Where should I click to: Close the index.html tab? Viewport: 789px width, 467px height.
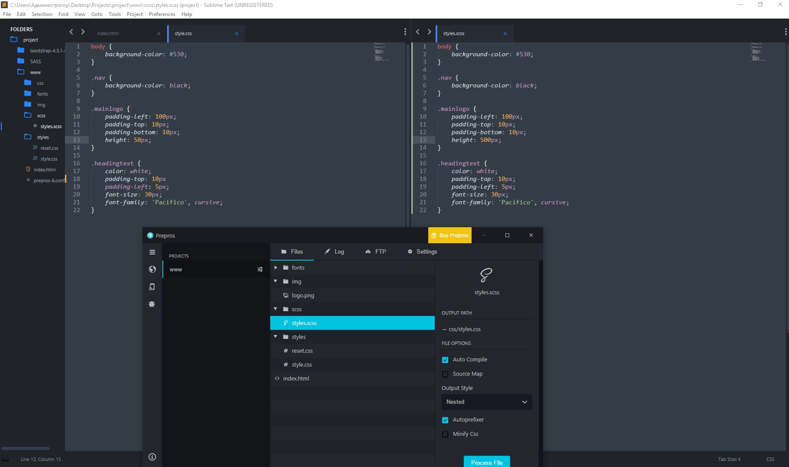pos(158,33)
